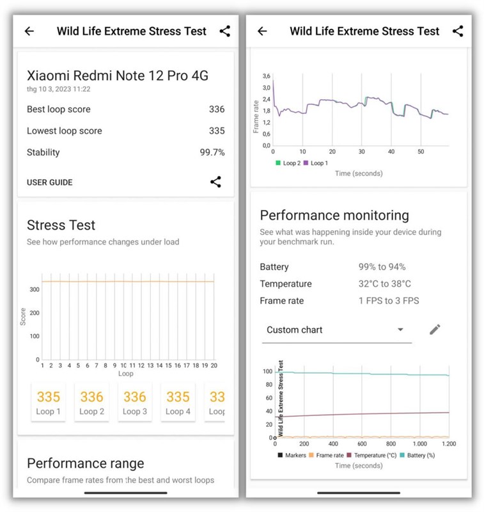The width and height of the screenshot is (484, 512).
Task: Share results via right header share icon
Action: (458, 31)
